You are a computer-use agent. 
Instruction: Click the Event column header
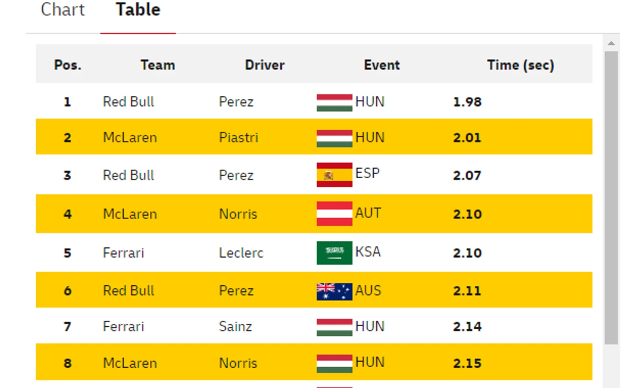381,65
